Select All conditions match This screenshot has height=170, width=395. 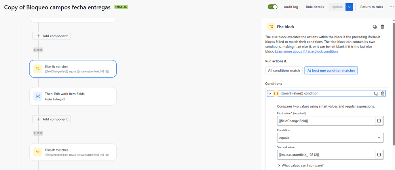point(284,70)
